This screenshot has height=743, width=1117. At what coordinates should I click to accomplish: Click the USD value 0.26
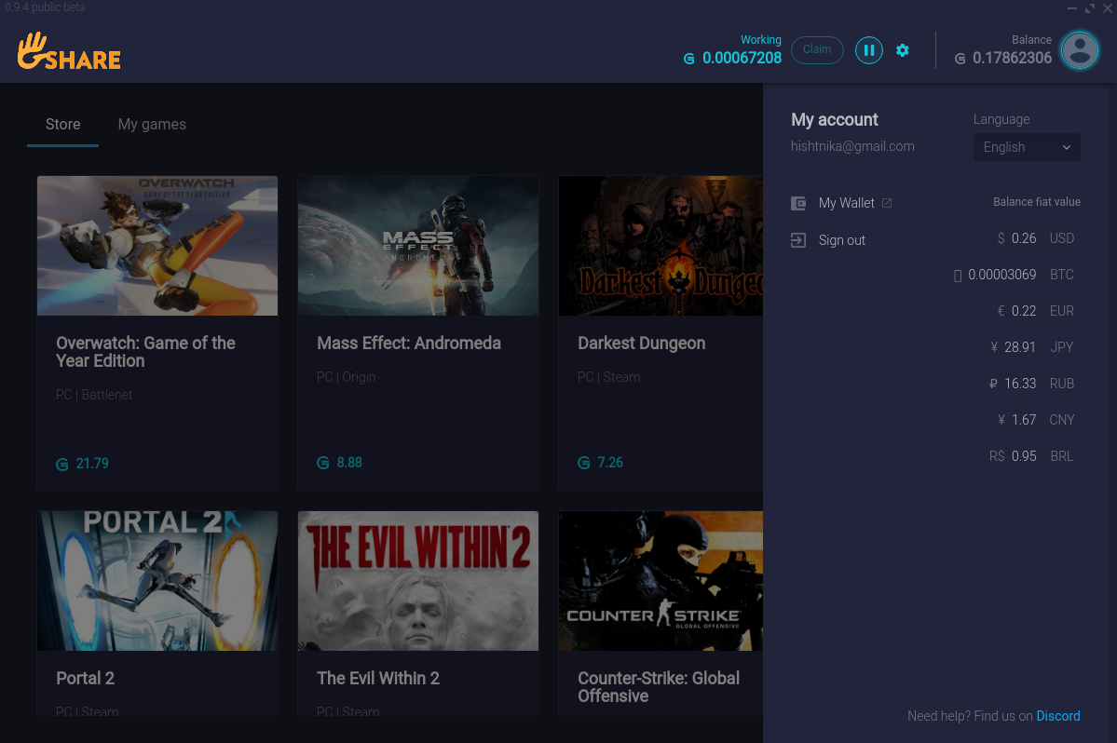(1024, 238)
